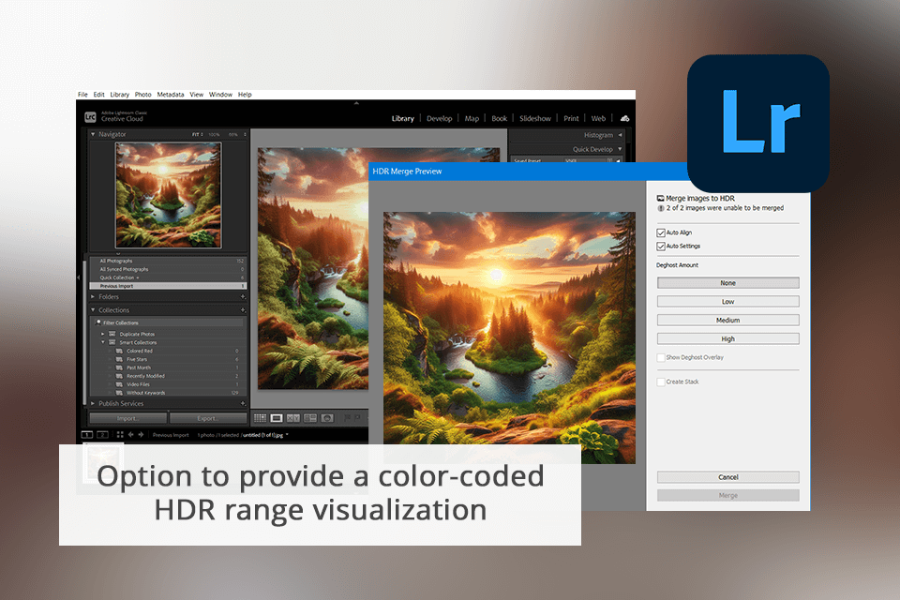Click the Export button
The width and height of the screenshot is (900, 600).
208,418
